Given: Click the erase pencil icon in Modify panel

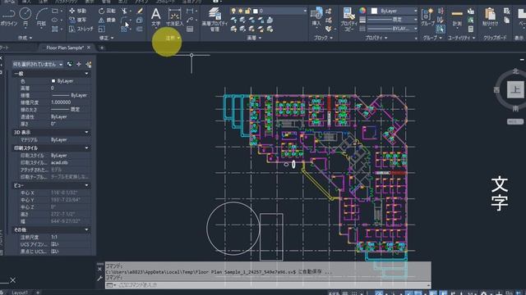Looking at the screenshot, I should (140, 11).
